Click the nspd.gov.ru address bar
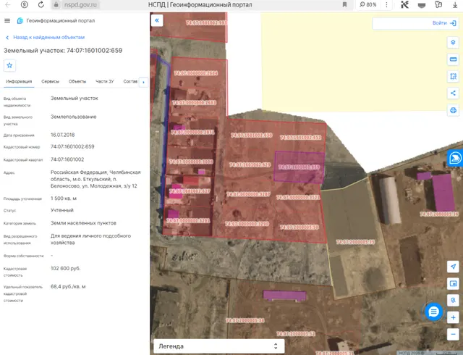Viewport: 463px width, 355px height. pos(80,5)
